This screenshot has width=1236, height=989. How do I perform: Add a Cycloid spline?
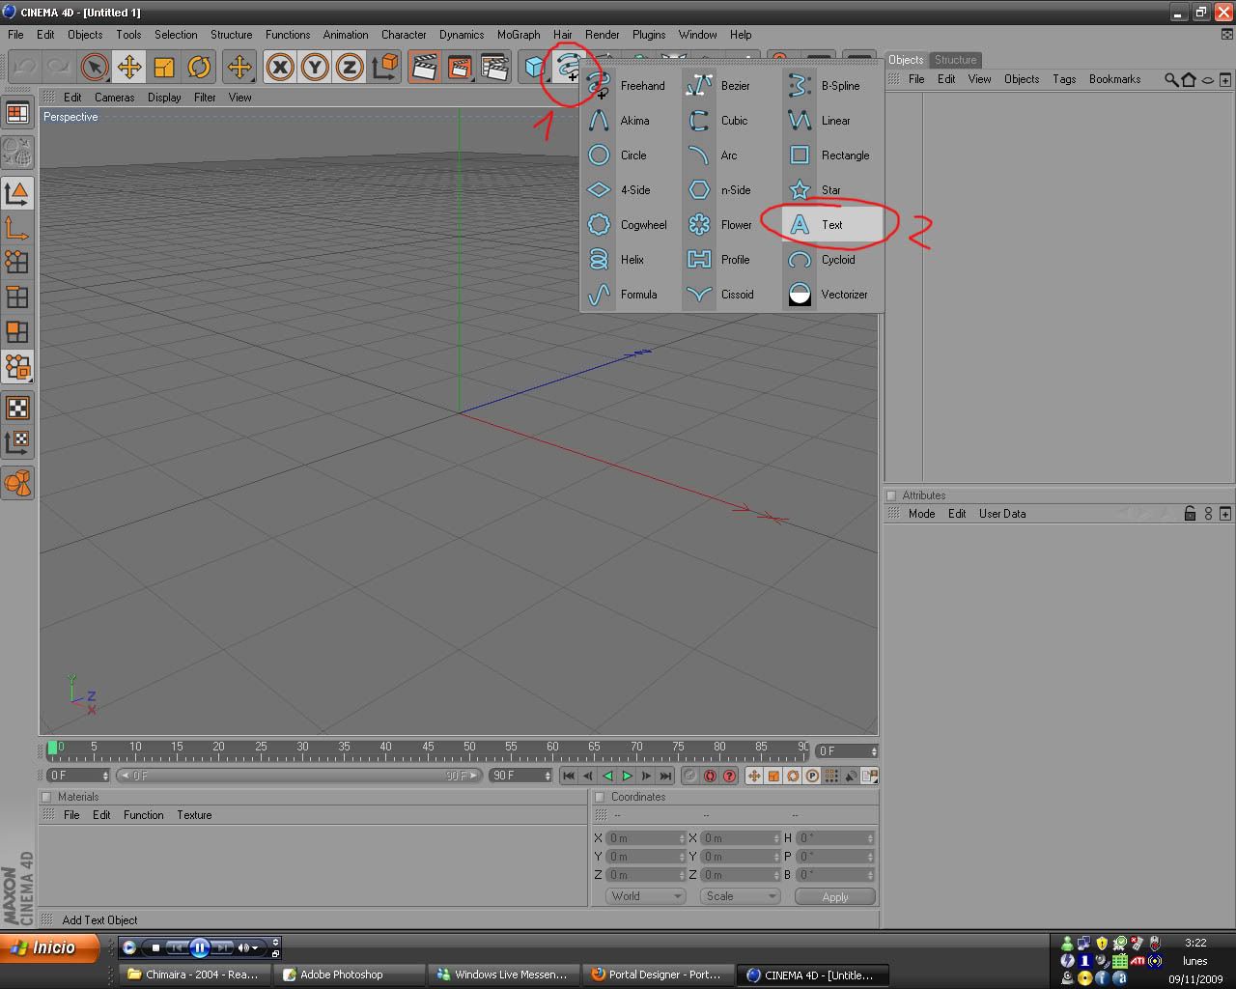pos(830,260)
